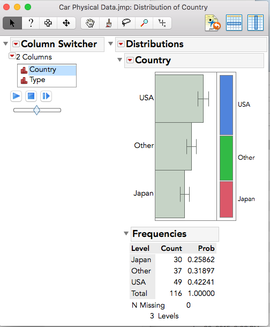Click the Frequencies section title
Screen dimensions: 270x327
click(160, 234)
